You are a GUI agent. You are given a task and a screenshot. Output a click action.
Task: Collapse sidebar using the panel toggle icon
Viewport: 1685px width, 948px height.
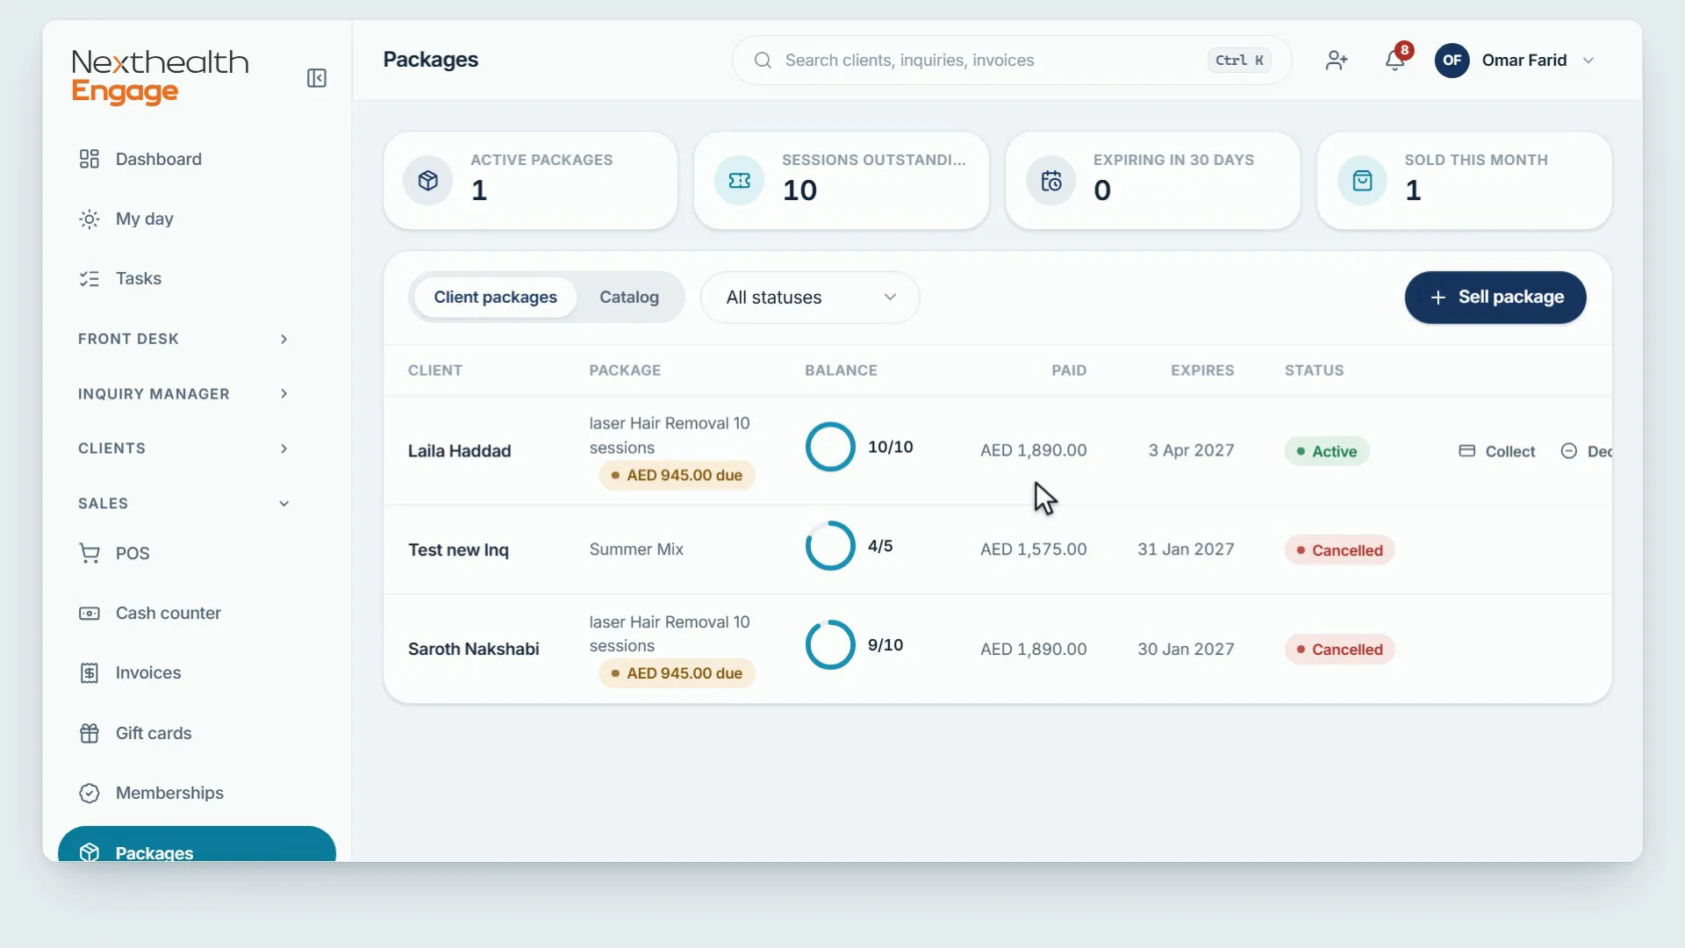tap(317, 78)
